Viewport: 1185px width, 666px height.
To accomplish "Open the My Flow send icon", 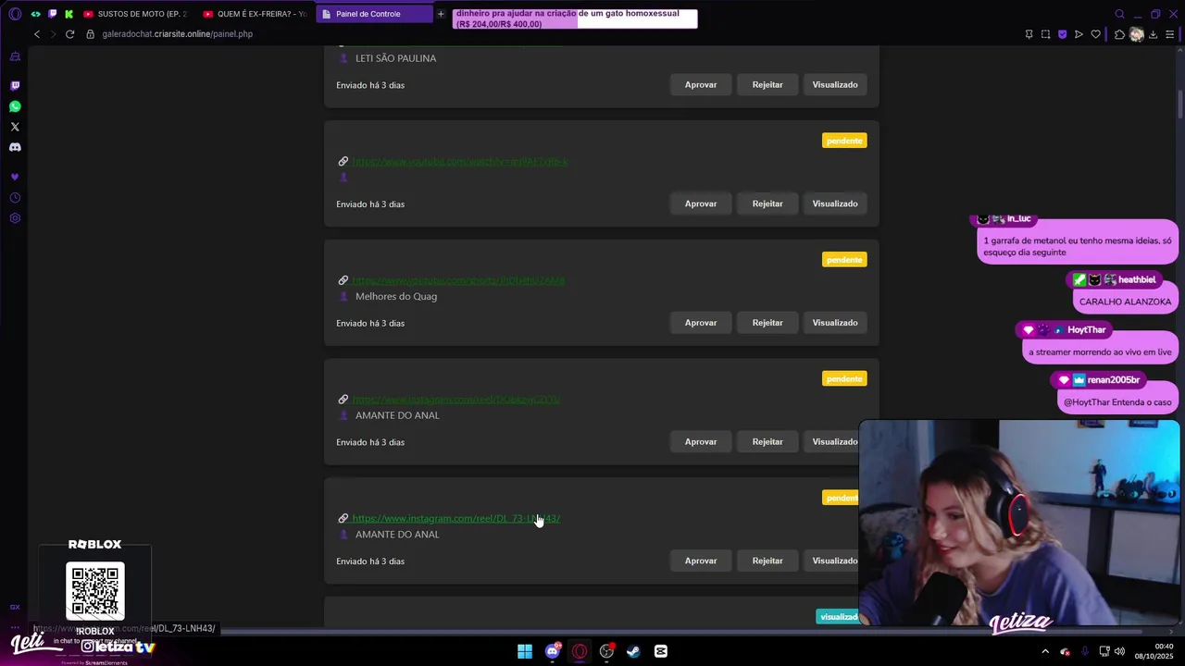I will [x=1079, y=34].
